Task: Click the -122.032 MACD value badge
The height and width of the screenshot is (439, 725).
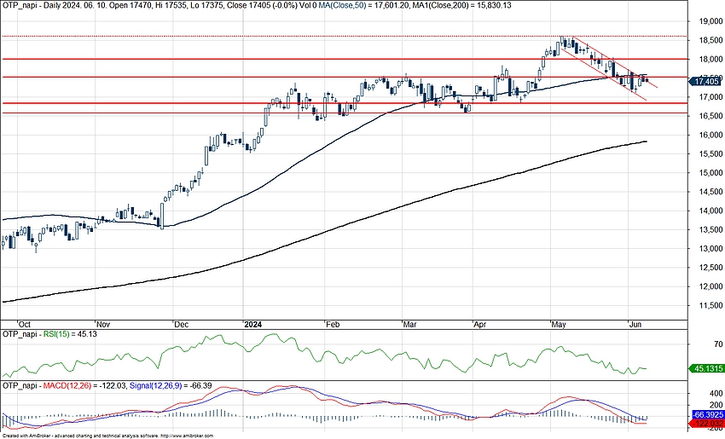Action: tap(707, 423)
